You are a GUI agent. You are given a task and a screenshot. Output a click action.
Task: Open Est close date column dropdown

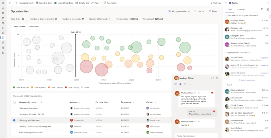pos(110,102)
